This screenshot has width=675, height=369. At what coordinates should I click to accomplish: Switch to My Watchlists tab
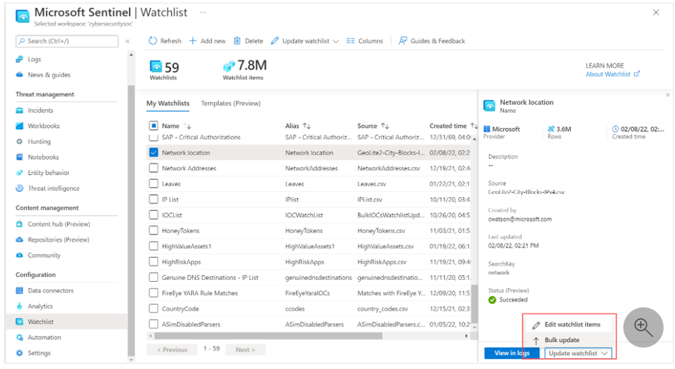point(168,103)
